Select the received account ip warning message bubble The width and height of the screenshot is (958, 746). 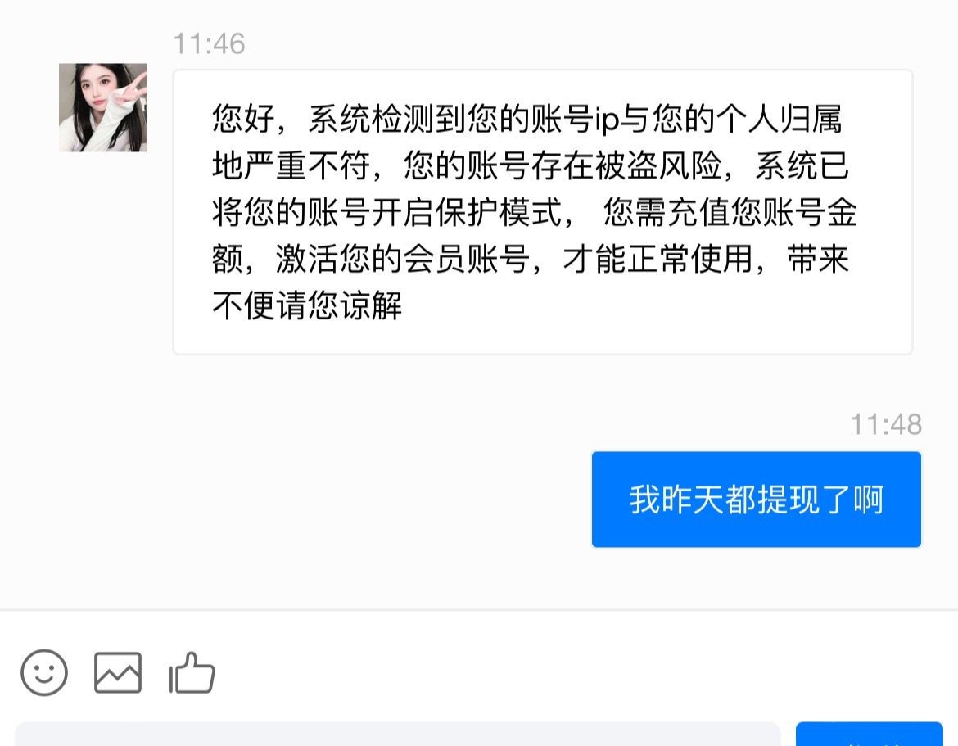click(543, 212)
